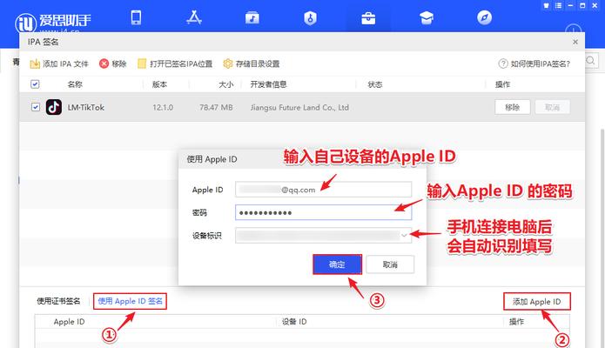Open the smart flash shield icon
Image resolution: width=605 pixels, height=348 pixels.
[x=310, y=18]
